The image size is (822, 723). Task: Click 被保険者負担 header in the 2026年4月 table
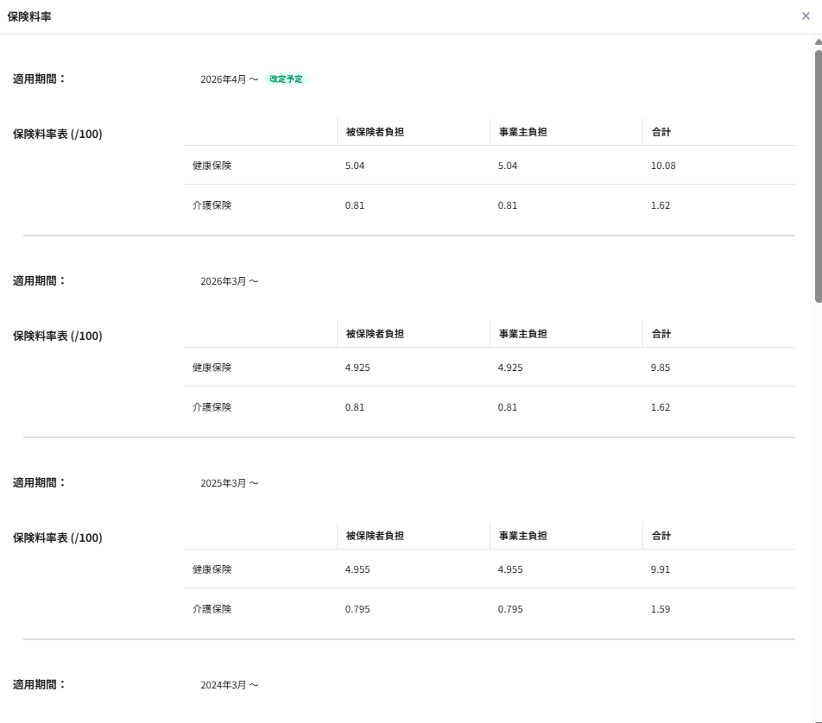coord(375,132)
